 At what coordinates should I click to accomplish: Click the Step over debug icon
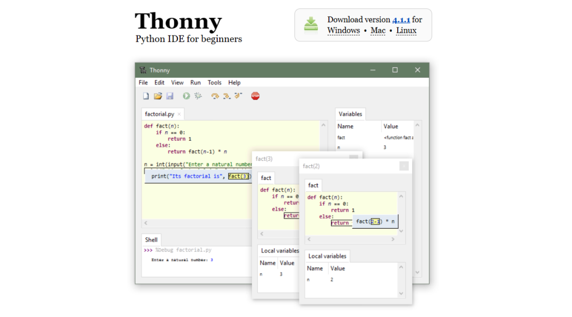(215, 96)
